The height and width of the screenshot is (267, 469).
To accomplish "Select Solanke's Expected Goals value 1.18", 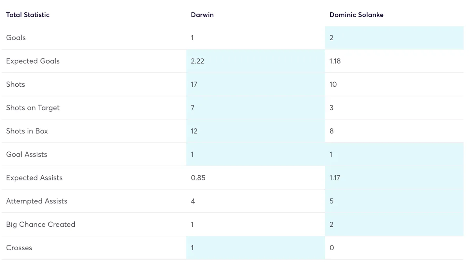I will coord(335,61).
